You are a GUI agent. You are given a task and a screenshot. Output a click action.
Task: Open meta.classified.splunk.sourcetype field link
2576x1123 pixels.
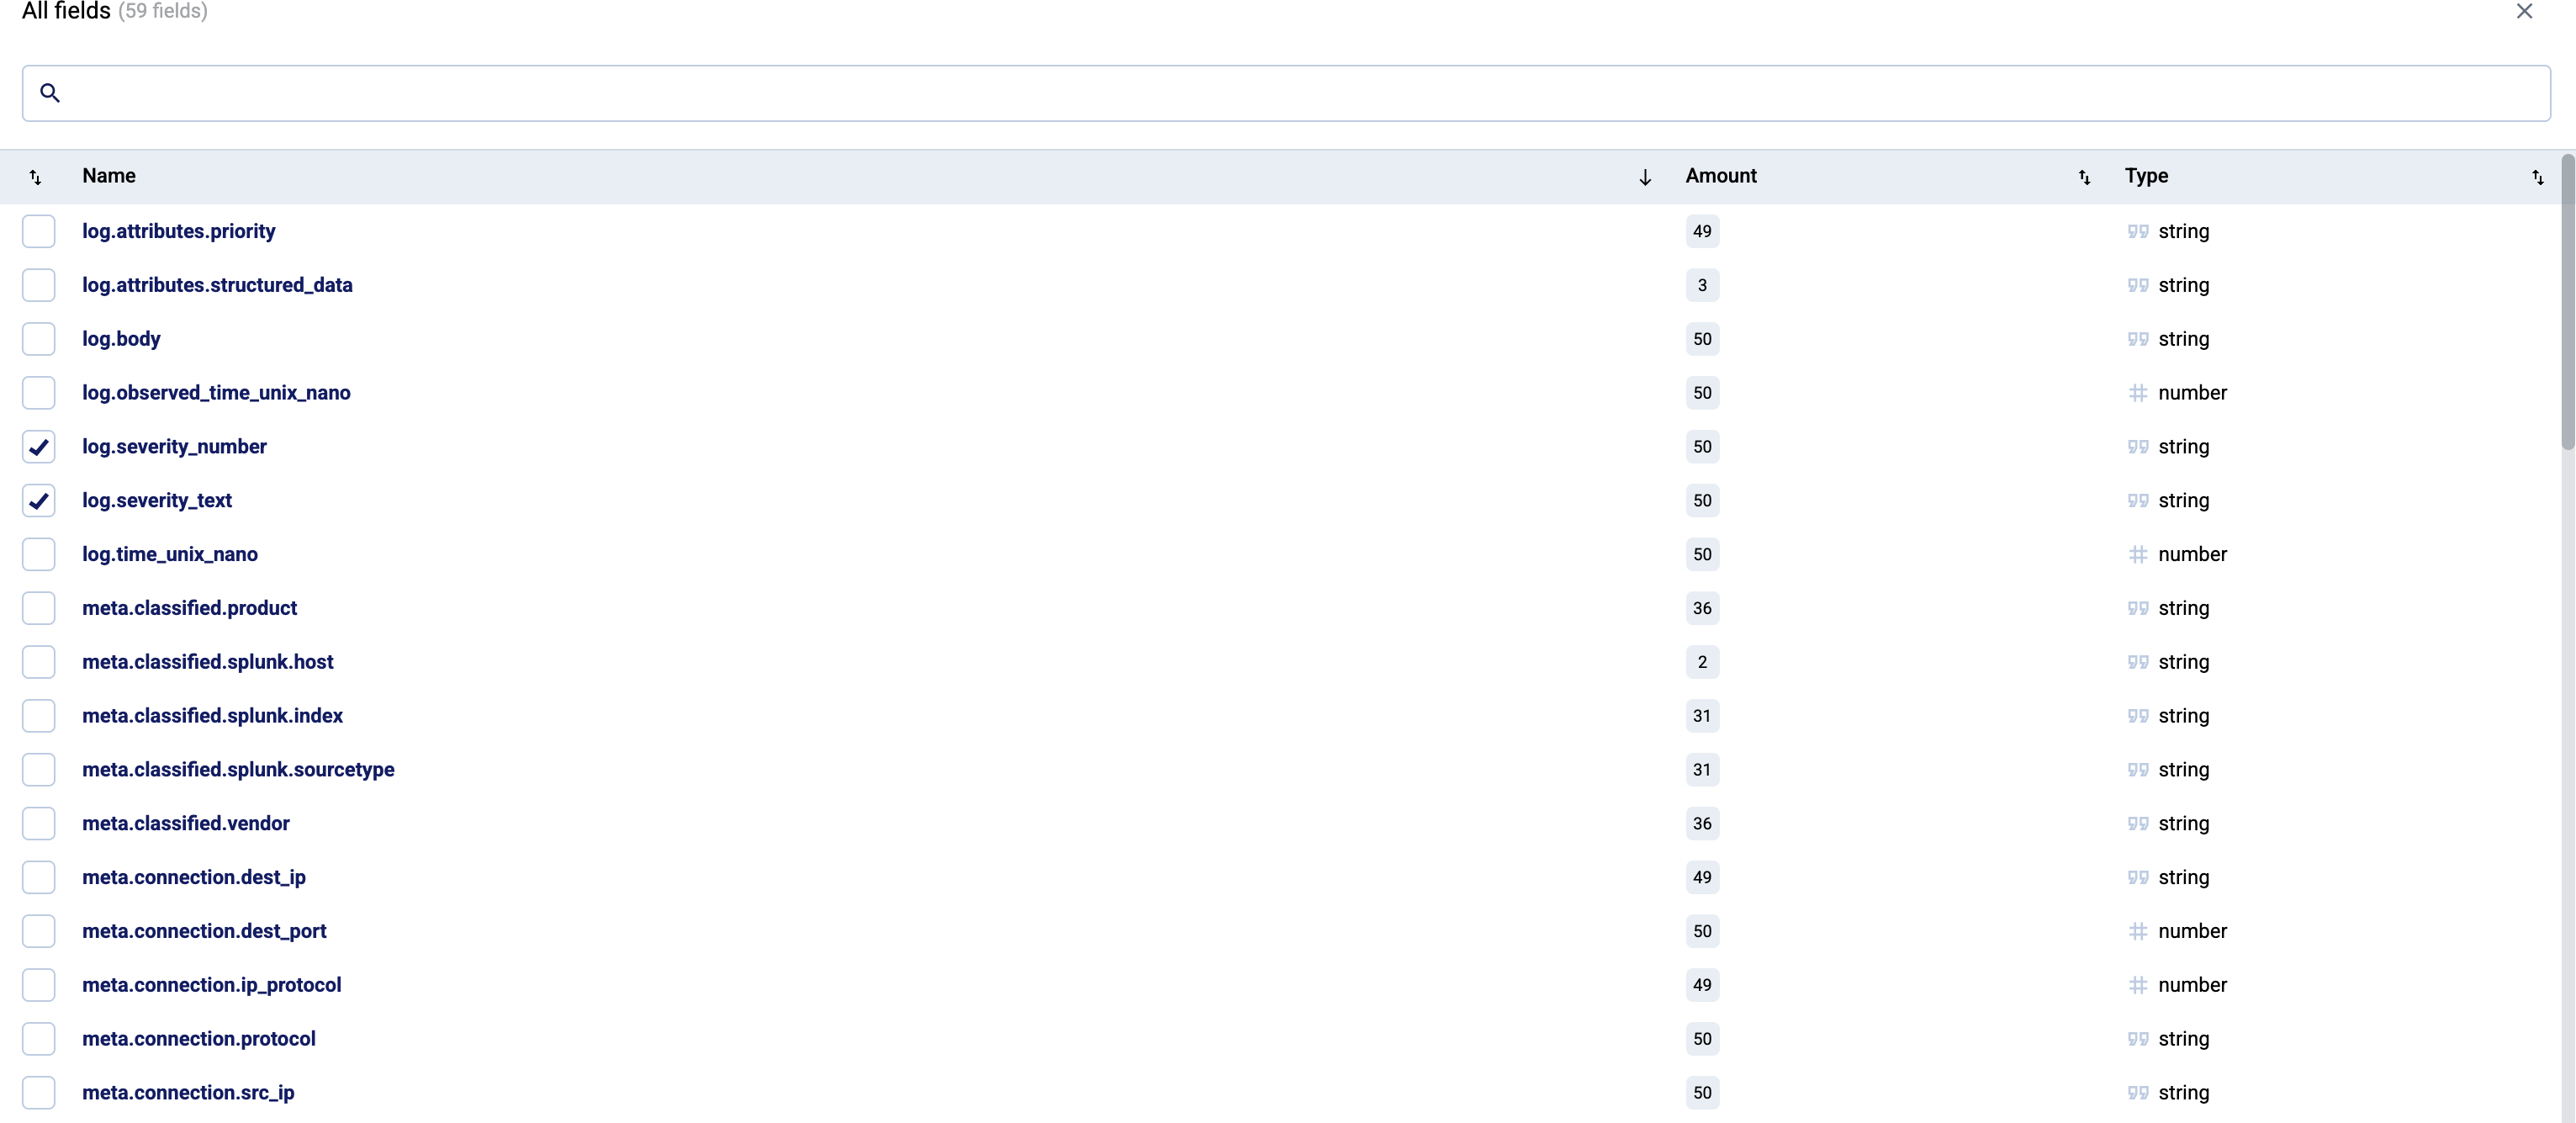tap(238, 769)
